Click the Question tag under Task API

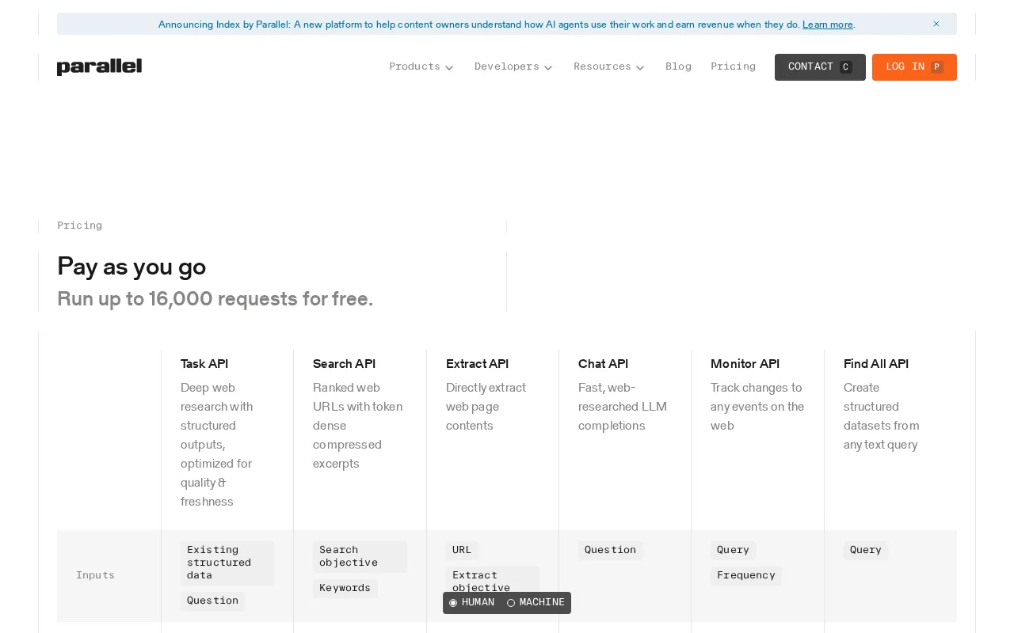point(212,601)
